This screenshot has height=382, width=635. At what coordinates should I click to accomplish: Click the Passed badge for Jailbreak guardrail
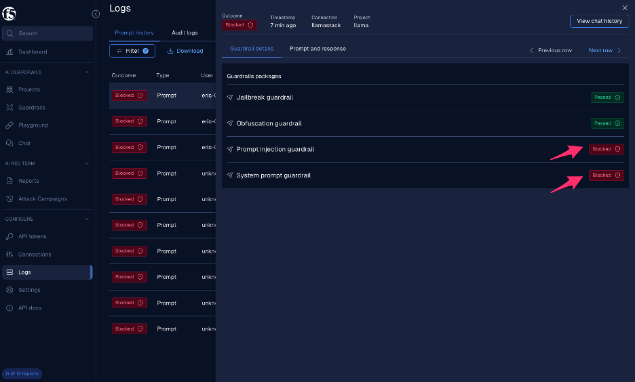[607, 98]
